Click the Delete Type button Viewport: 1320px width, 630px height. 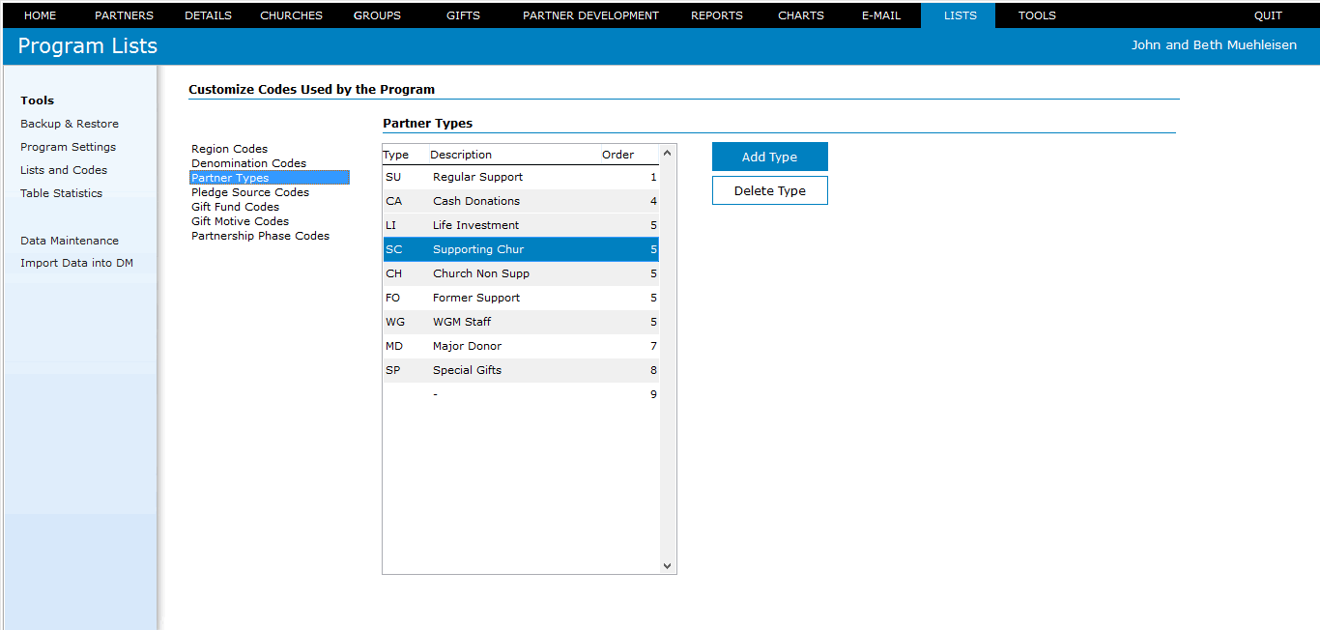point(770,190)
